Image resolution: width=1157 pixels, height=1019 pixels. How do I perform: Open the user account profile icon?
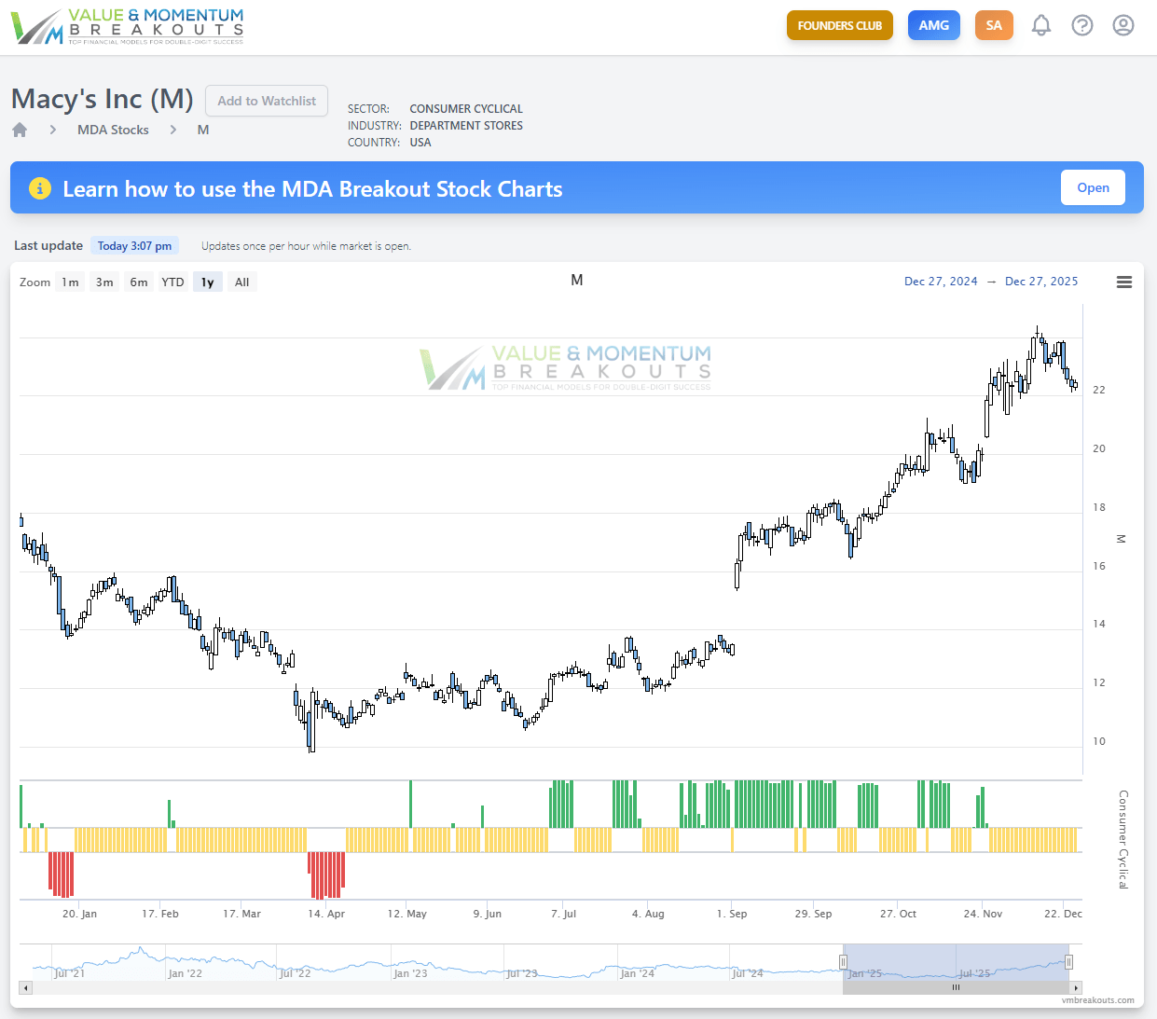(1123, 25)
